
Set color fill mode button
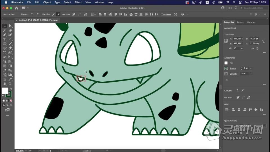click(x=4, y=100)
